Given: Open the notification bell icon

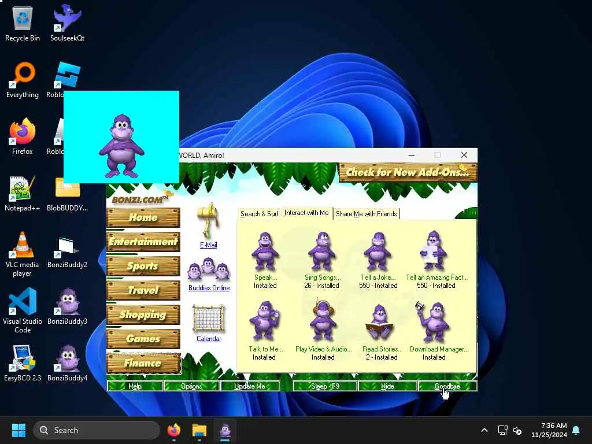Looking at the screenshot, I should (576, 430).
